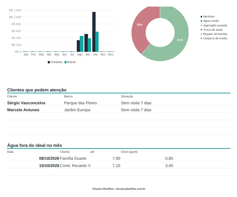Click the Ago Produtos dark bar

78,46
